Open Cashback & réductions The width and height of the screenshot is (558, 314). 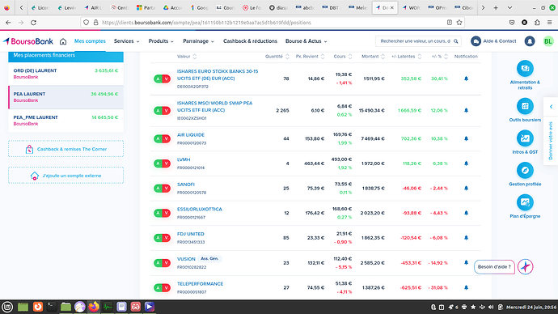pos(250,41)
